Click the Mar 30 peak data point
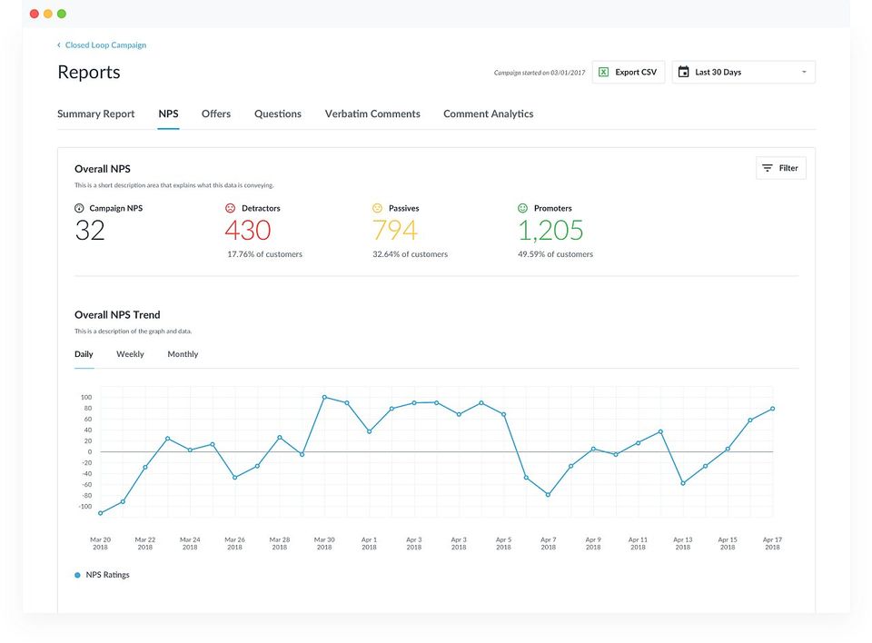This screenshot has width=872, height=643. click(x=324, y=397)
